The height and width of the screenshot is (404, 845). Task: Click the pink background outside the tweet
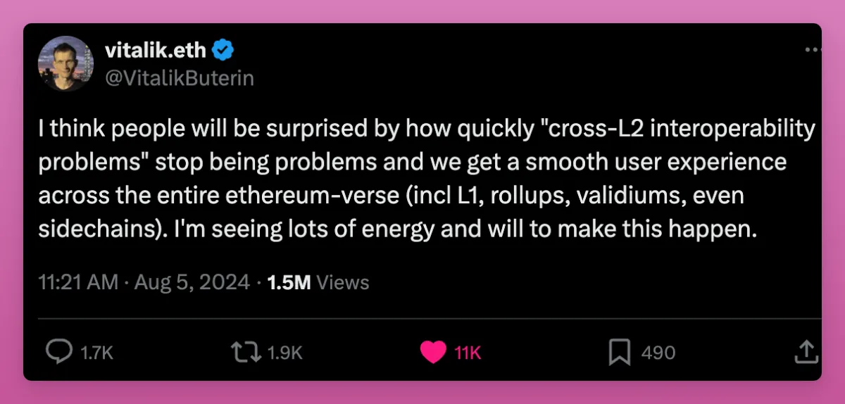[x=423, y=11]
